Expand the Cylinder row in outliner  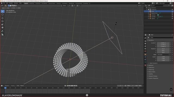(148, 17)
